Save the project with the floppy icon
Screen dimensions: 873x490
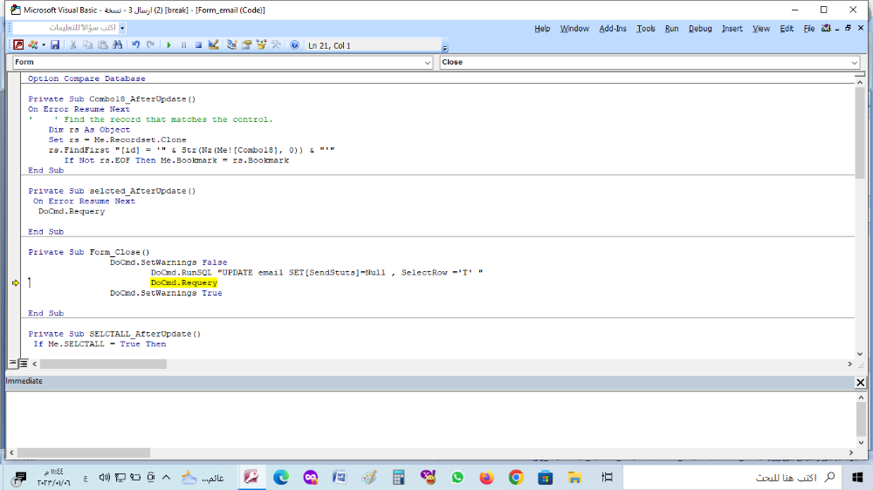click(54, 45)
